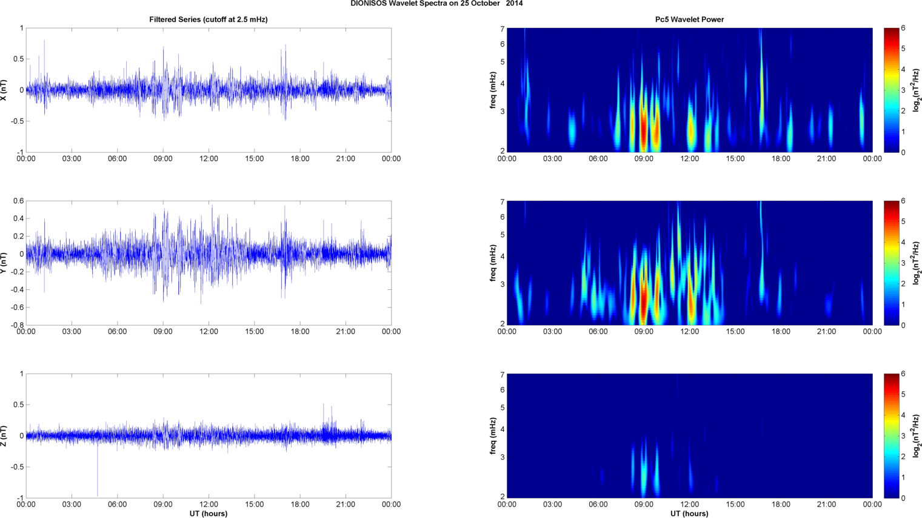Click the log2(nT²/Hz) label beside the bottom colorbar
Image resolution: width=922 pixels, height=518 pixels.
[917, 436]
